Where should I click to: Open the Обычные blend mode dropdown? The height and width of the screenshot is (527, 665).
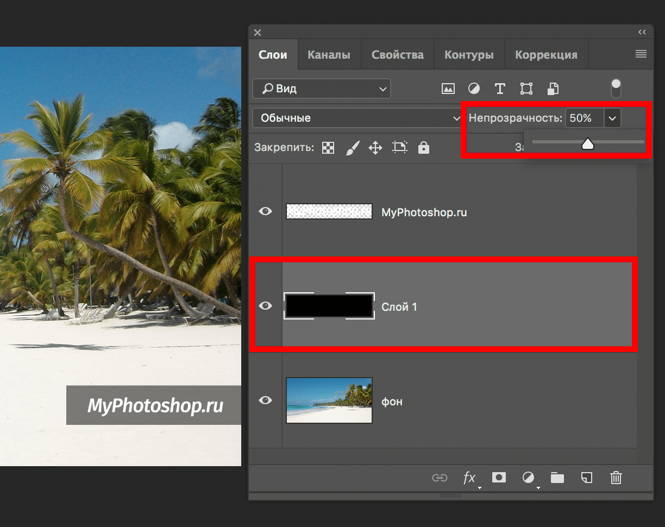click(357, 118)
